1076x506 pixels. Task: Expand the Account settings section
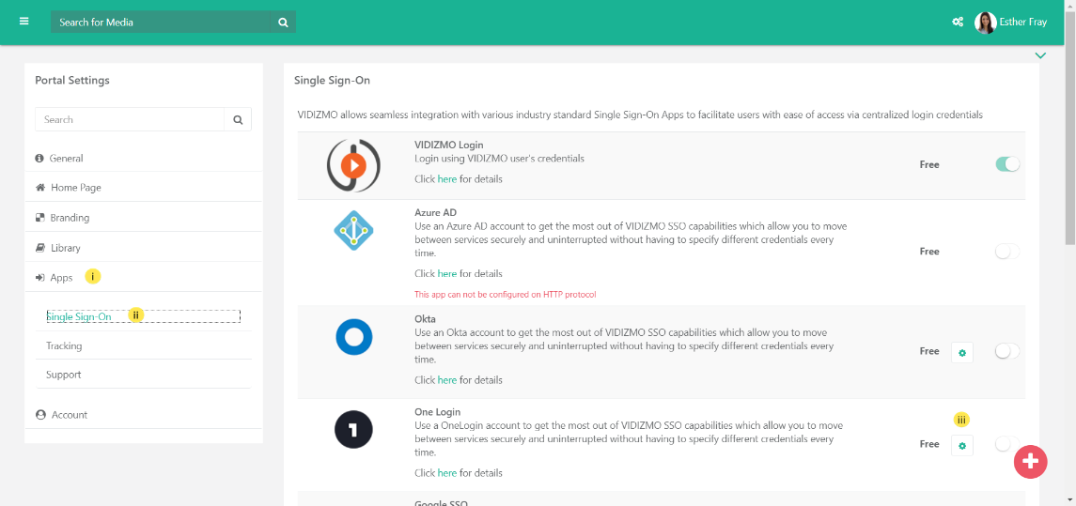pos(69,415)
